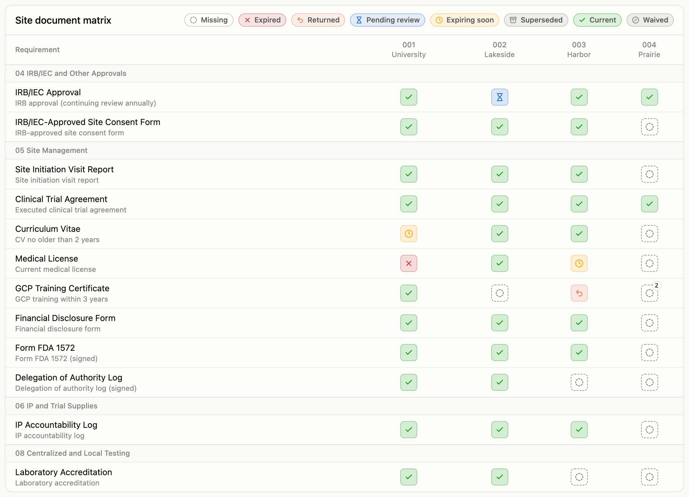Toggle the Returned status filter chip
689x497 pixels.
(318, 20)
